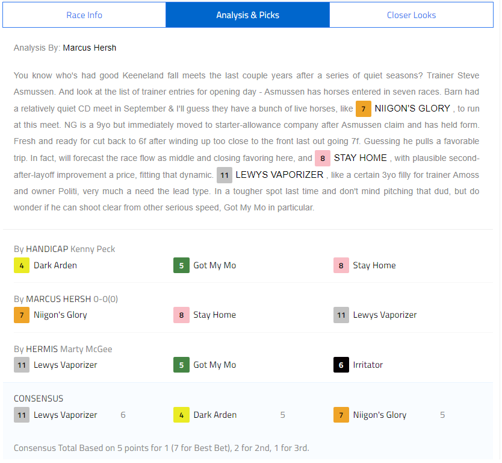Click NIIGON'S GLORY in the analysis text

pyautogui.click(x=412, y=109)
